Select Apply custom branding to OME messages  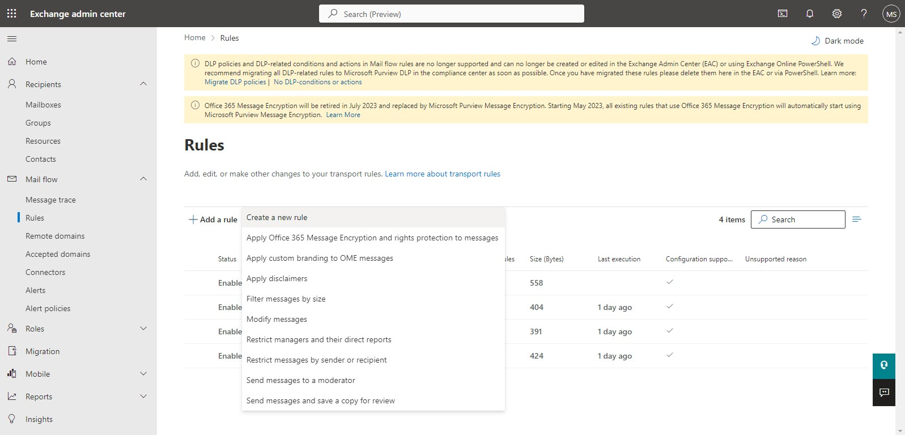coord(373,258)
